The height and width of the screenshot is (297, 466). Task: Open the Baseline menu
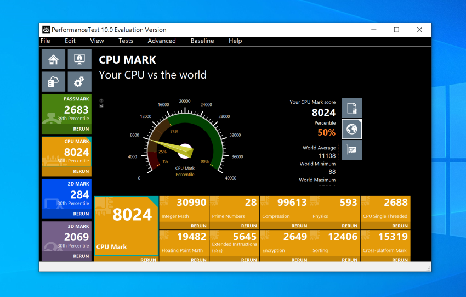click(202, 41)
